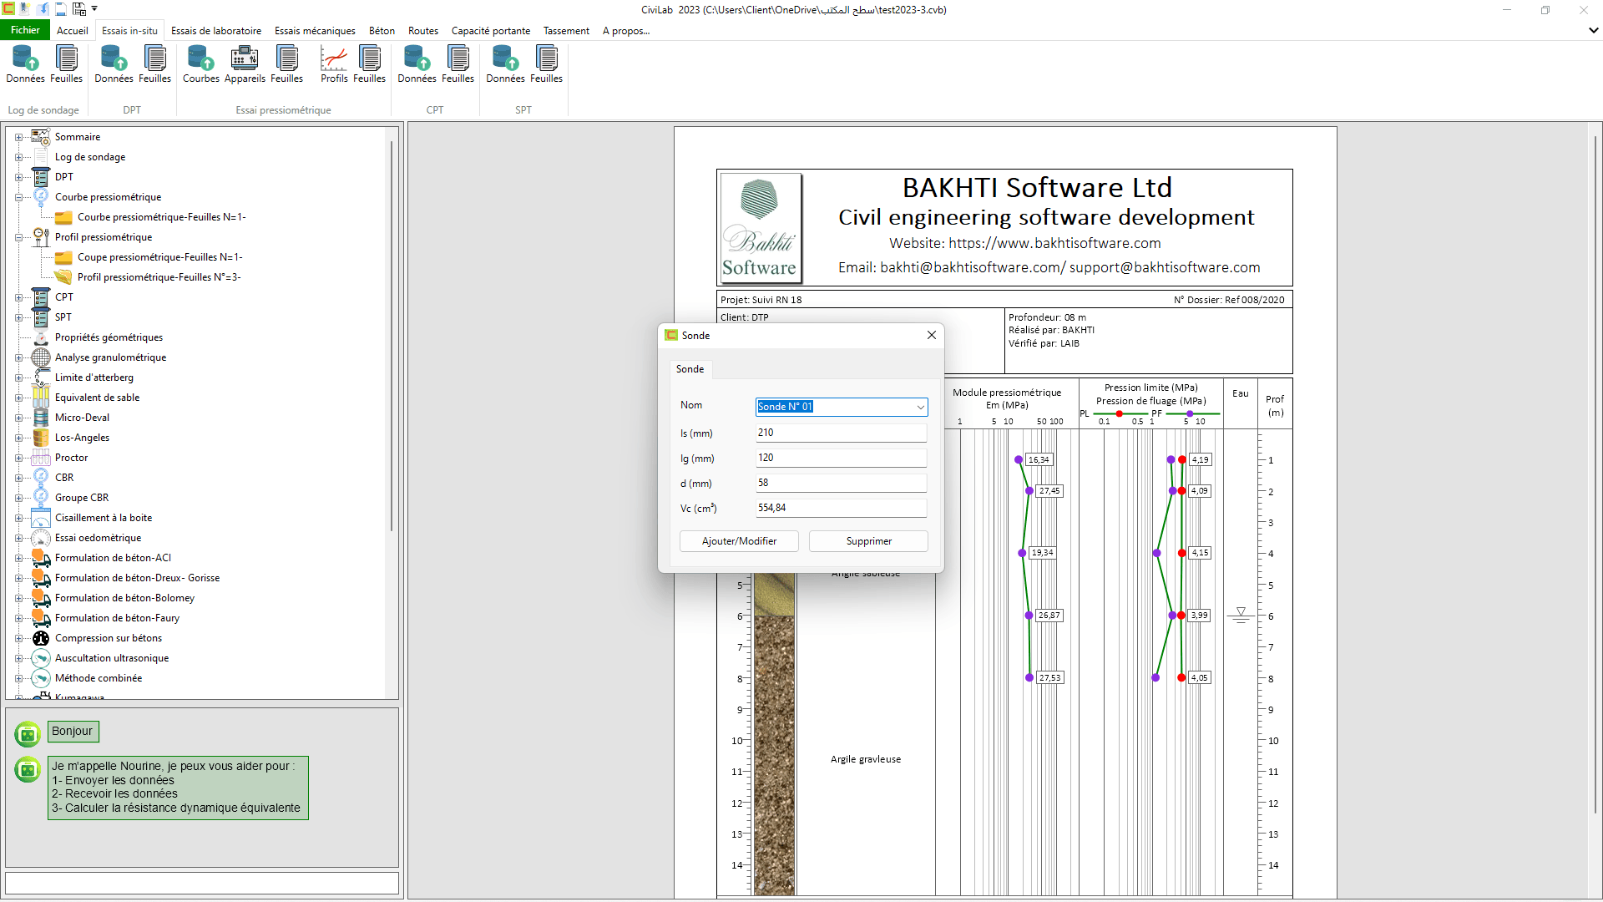Expand the SPT tree node

pyautogui.click(x=18, y=317)
